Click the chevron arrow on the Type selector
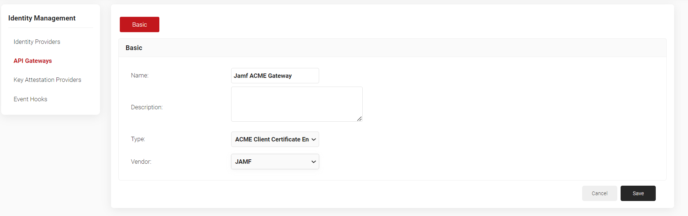Screen dimensions: 688x216 314,139
